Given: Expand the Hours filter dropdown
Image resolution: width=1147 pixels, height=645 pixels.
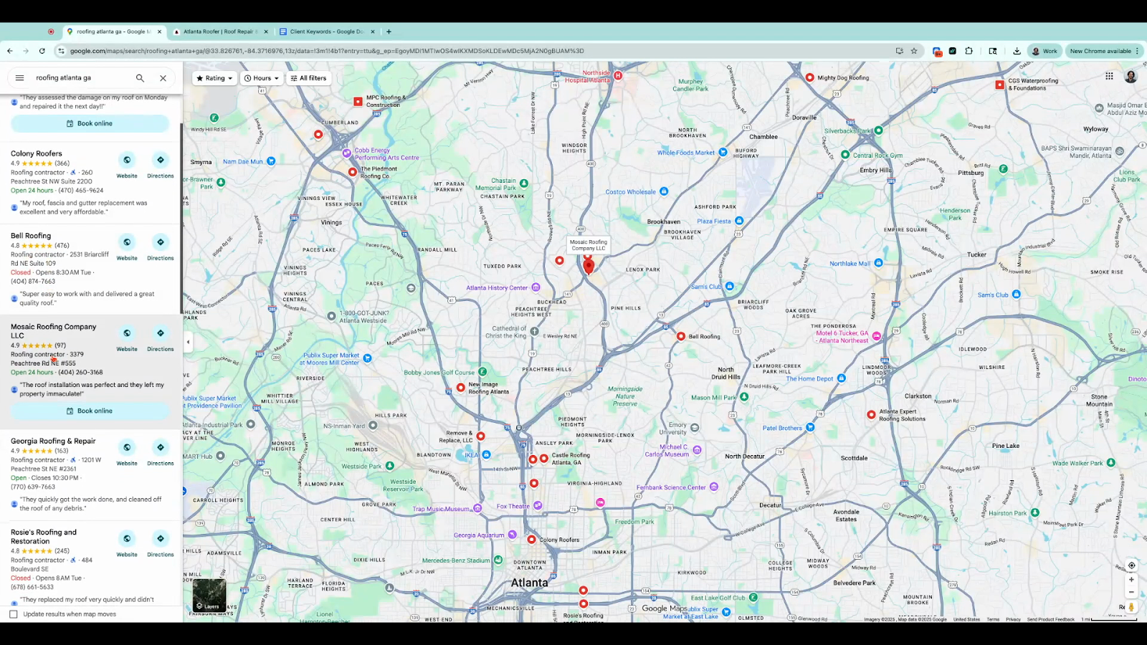Looking at the screenshot, I should 262,78.
